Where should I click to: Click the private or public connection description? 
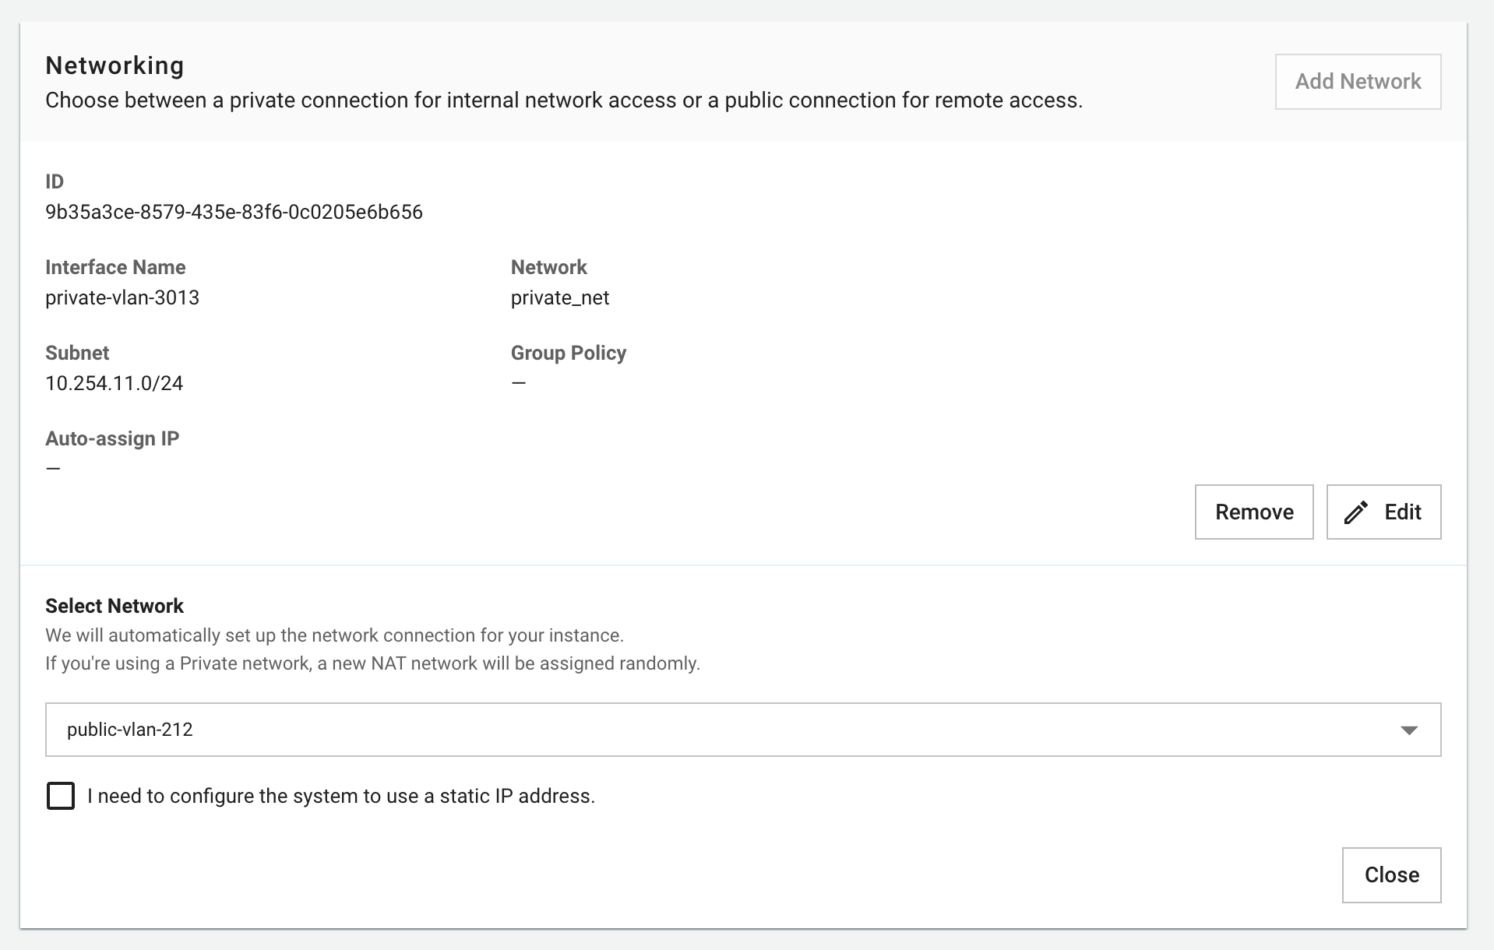point(564,100)
